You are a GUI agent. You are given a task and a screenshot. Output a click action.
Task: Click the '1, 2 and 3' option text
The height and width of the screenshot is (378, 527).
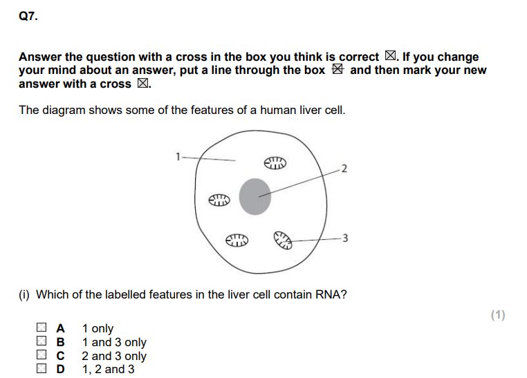tap(108, 369)
